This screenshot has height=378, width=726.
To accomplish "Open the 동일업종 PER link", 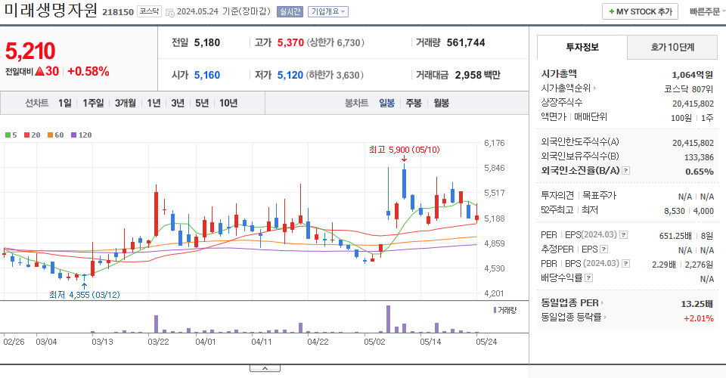I will point(570,303).
